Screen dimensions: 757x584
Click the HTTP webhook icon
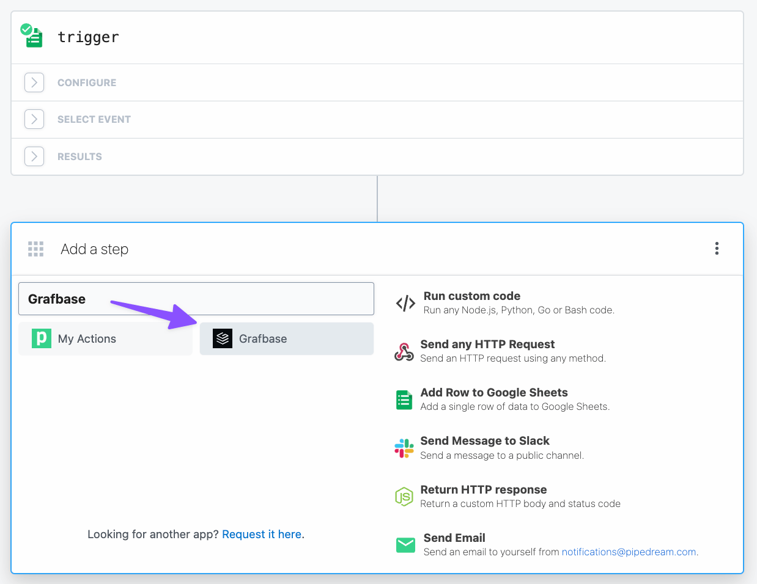404,351
